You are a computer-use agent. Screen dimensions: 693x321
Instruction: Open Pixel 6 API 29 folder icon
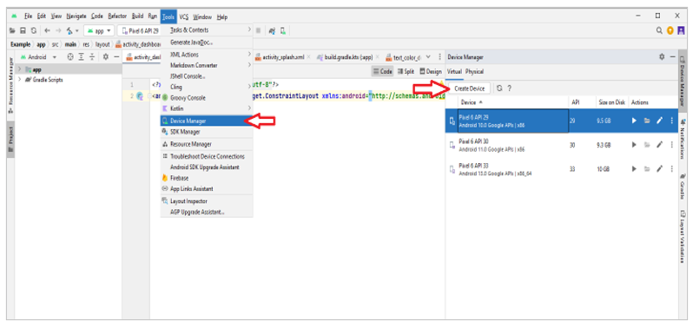point(647,121)
